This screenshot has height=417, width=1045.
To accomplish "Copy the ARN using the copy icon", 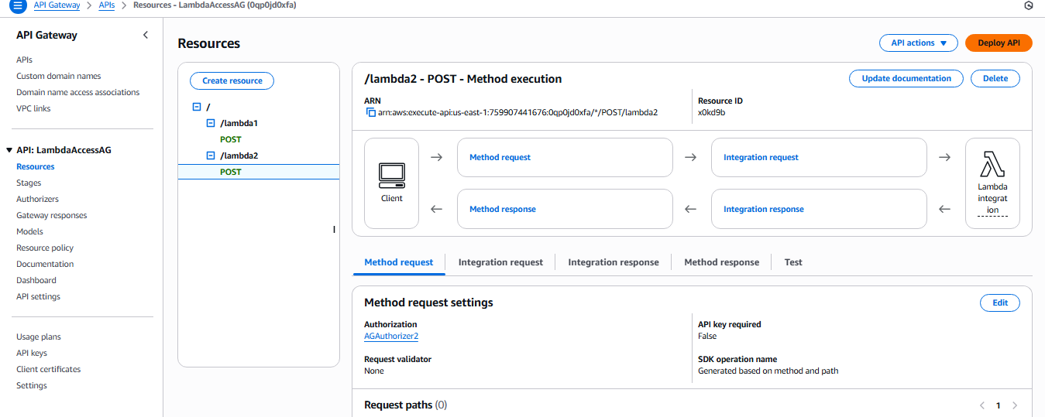I will [x=370, y=112].
